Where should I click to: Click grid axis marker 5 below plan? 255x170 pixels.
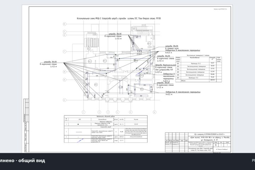coord(131,112)
